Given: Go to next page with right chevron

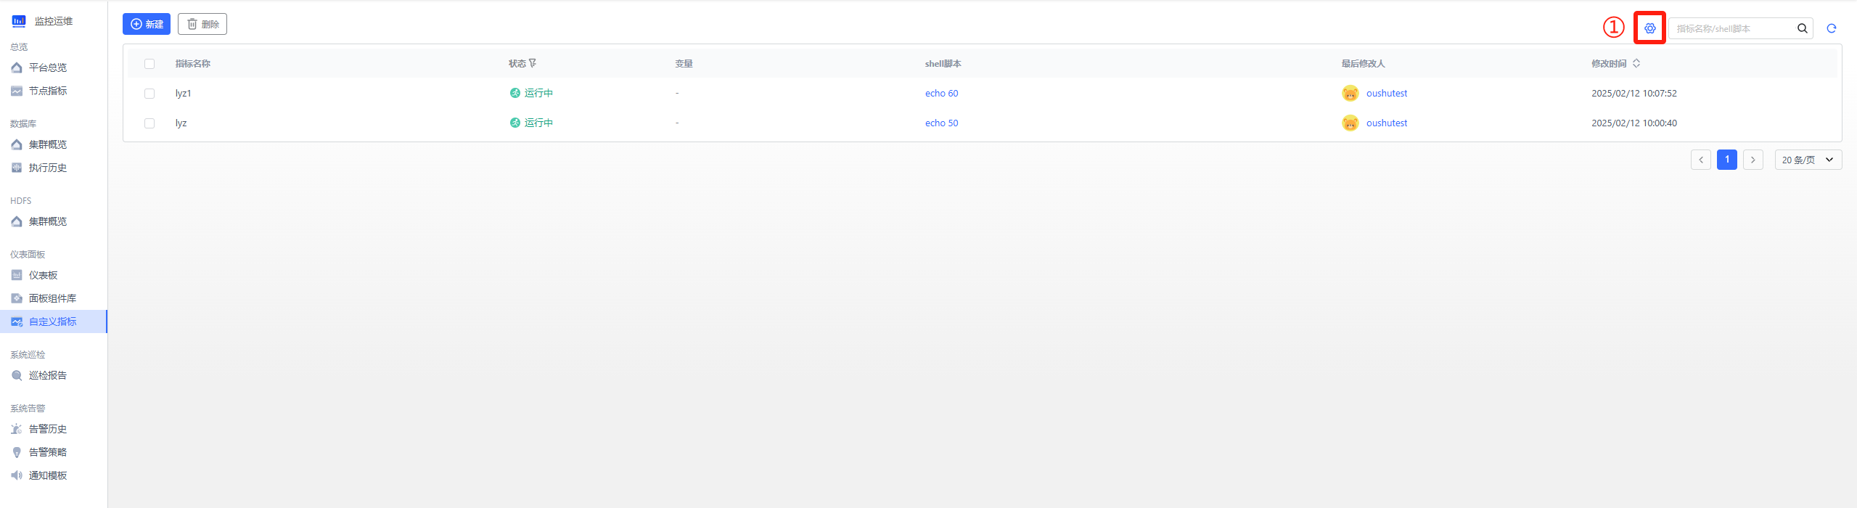Looking at the screenshot, I should click(1753, 160).
